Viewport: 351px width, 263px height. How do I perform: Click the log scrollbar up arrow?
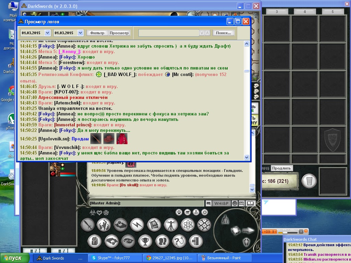pos(246,43)
